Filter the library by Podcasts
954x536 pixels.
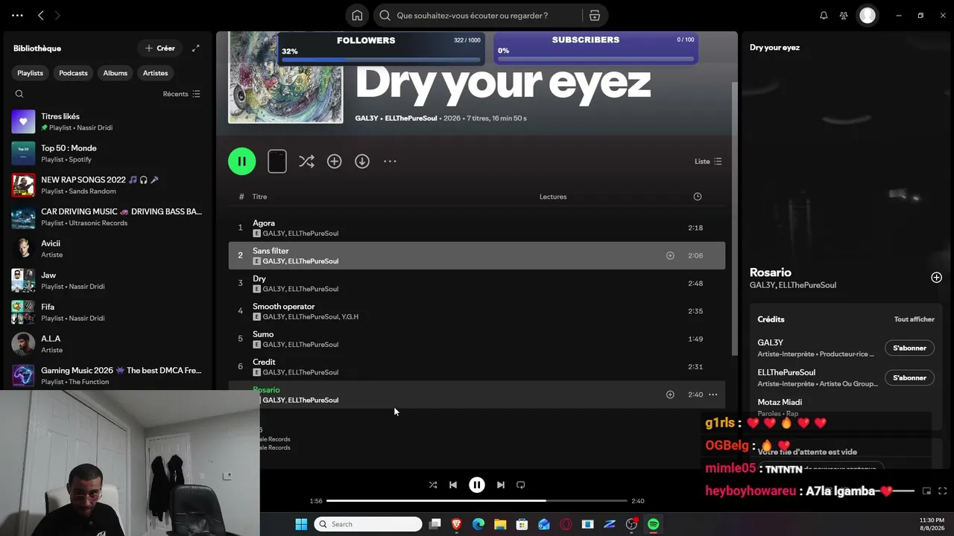(x=73, y=73)
